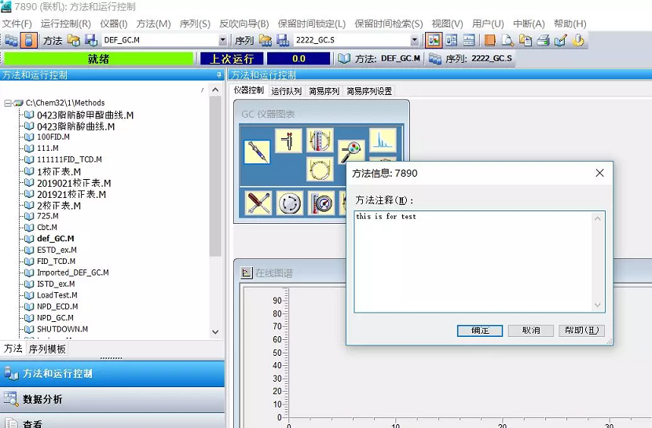This screenshot has height=428, width=652.
Task: Switch to the 运行队列 tab
Action: [286, 91]
